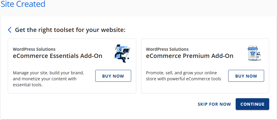The height and width of the screenshot is (120, 277).
Task: Click the awning of the storefront illustration
Action: pyautogui.click(x=253, y=48)
